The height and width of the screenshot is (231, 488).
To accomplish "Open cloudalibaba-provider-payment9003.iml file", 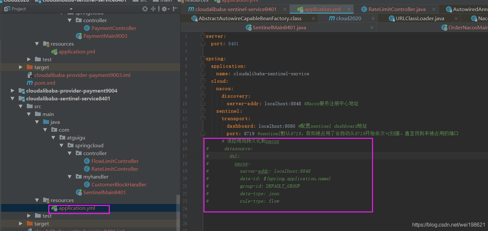I will 82,75.
